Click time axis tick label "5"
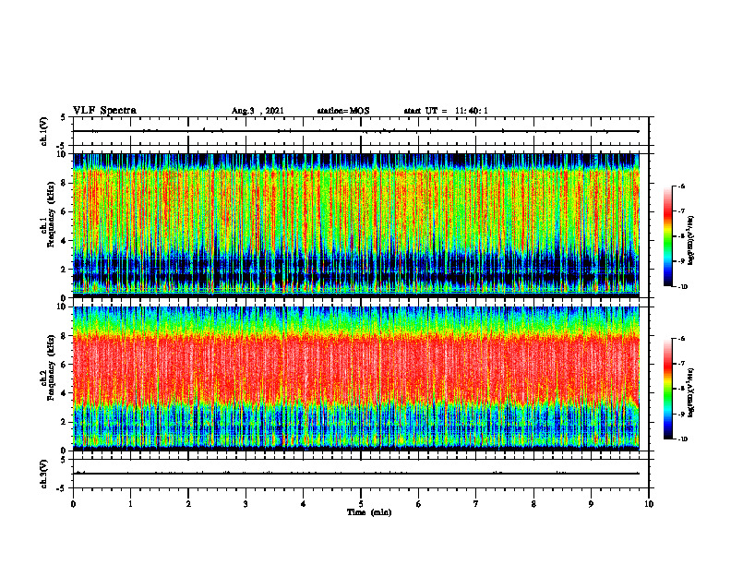Screen dimensions: 731x565 coord(361,504)
